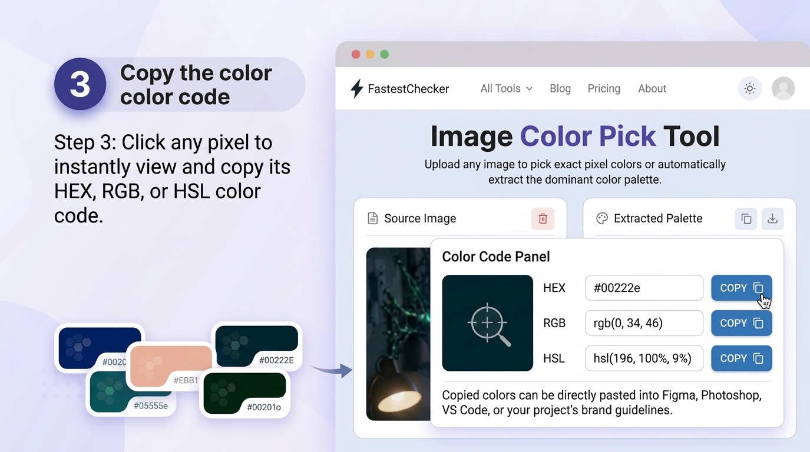The height and width of the screenshot is (452, 810).
Task: Click the "Upload any image to pick" description
Action: 575,172
